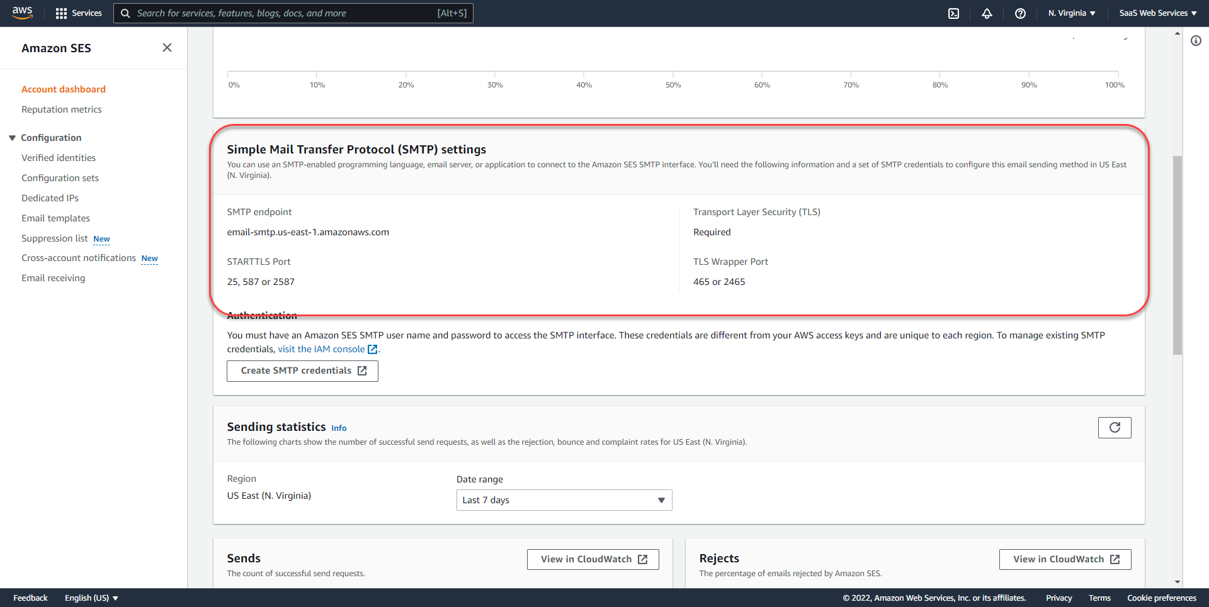Open the Privacy footer link

click(x=1059, y=598)
